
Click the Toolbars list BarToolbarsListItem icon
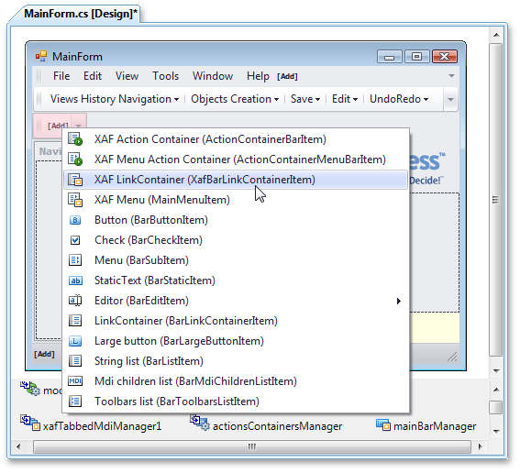[75, 401]
